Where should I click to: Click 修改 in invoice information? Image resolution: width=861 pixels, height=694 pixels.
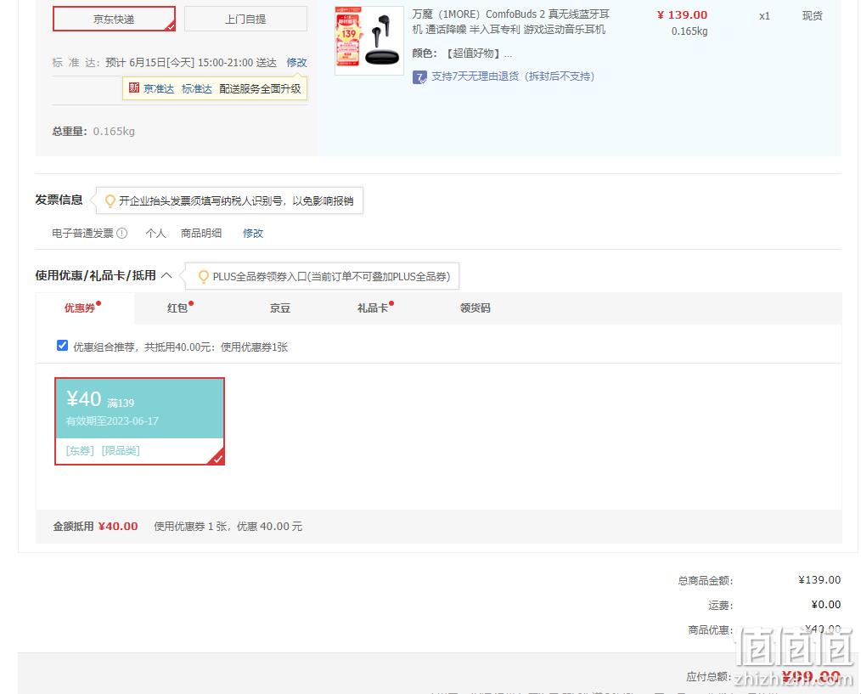point(253,234)
